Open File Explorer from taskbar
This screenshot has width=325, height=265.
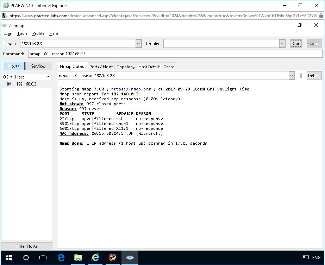pyautogui.click(x=78, y=258)
